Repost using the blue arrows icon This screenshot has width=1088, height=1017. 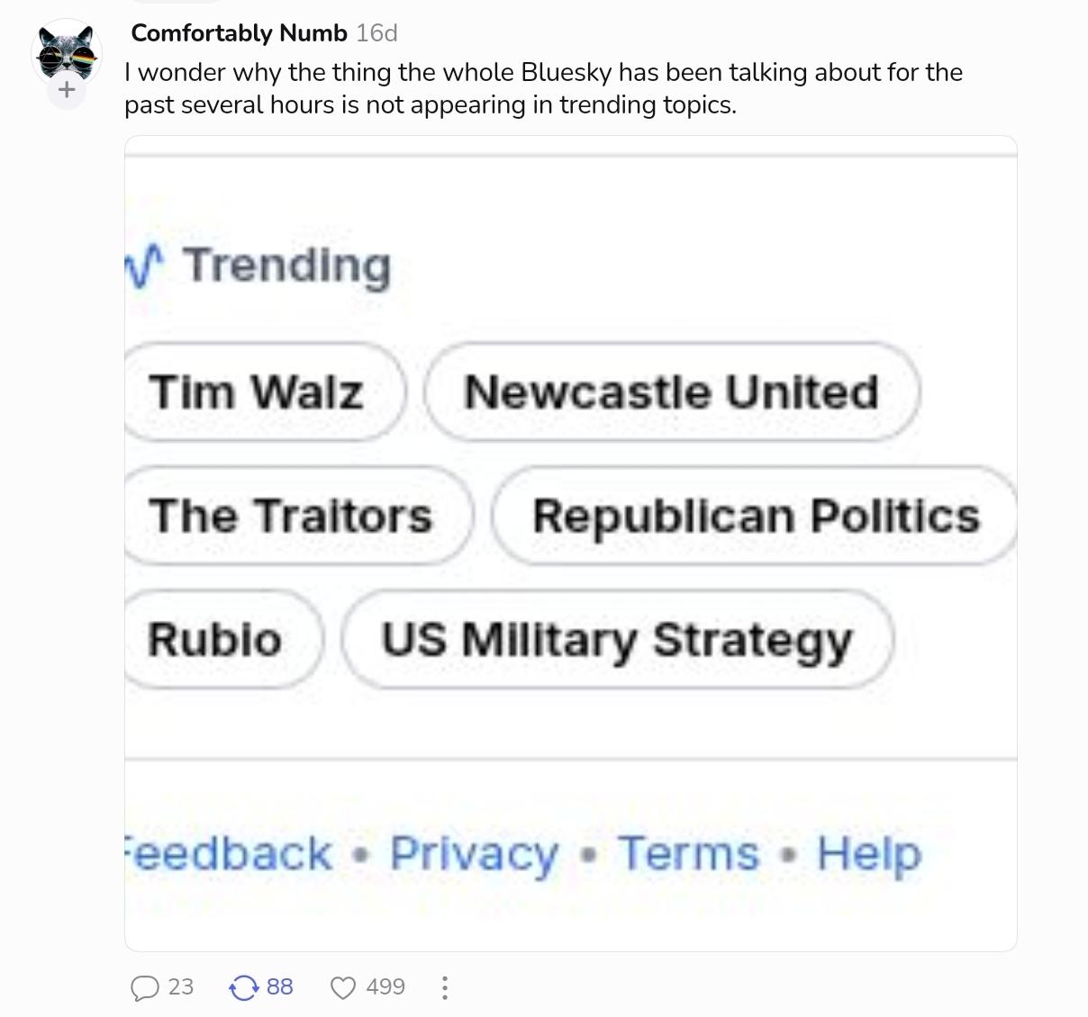(243, 987)
